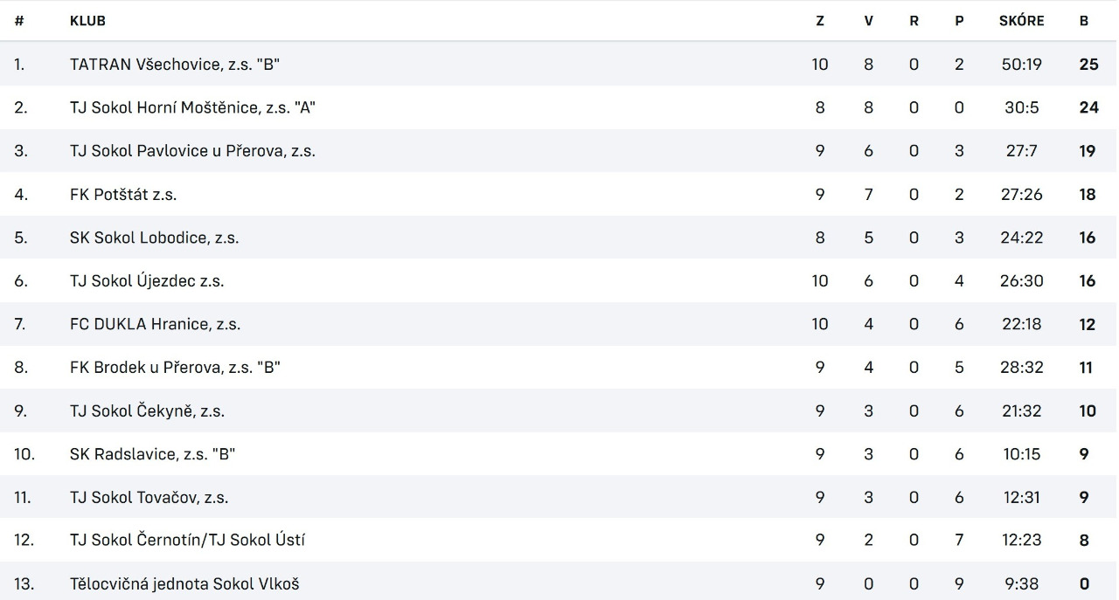Open Tělocvičná jednota Sokol Vlkoš club
The height and width of the screenshot is (600, 1119).
184,583
